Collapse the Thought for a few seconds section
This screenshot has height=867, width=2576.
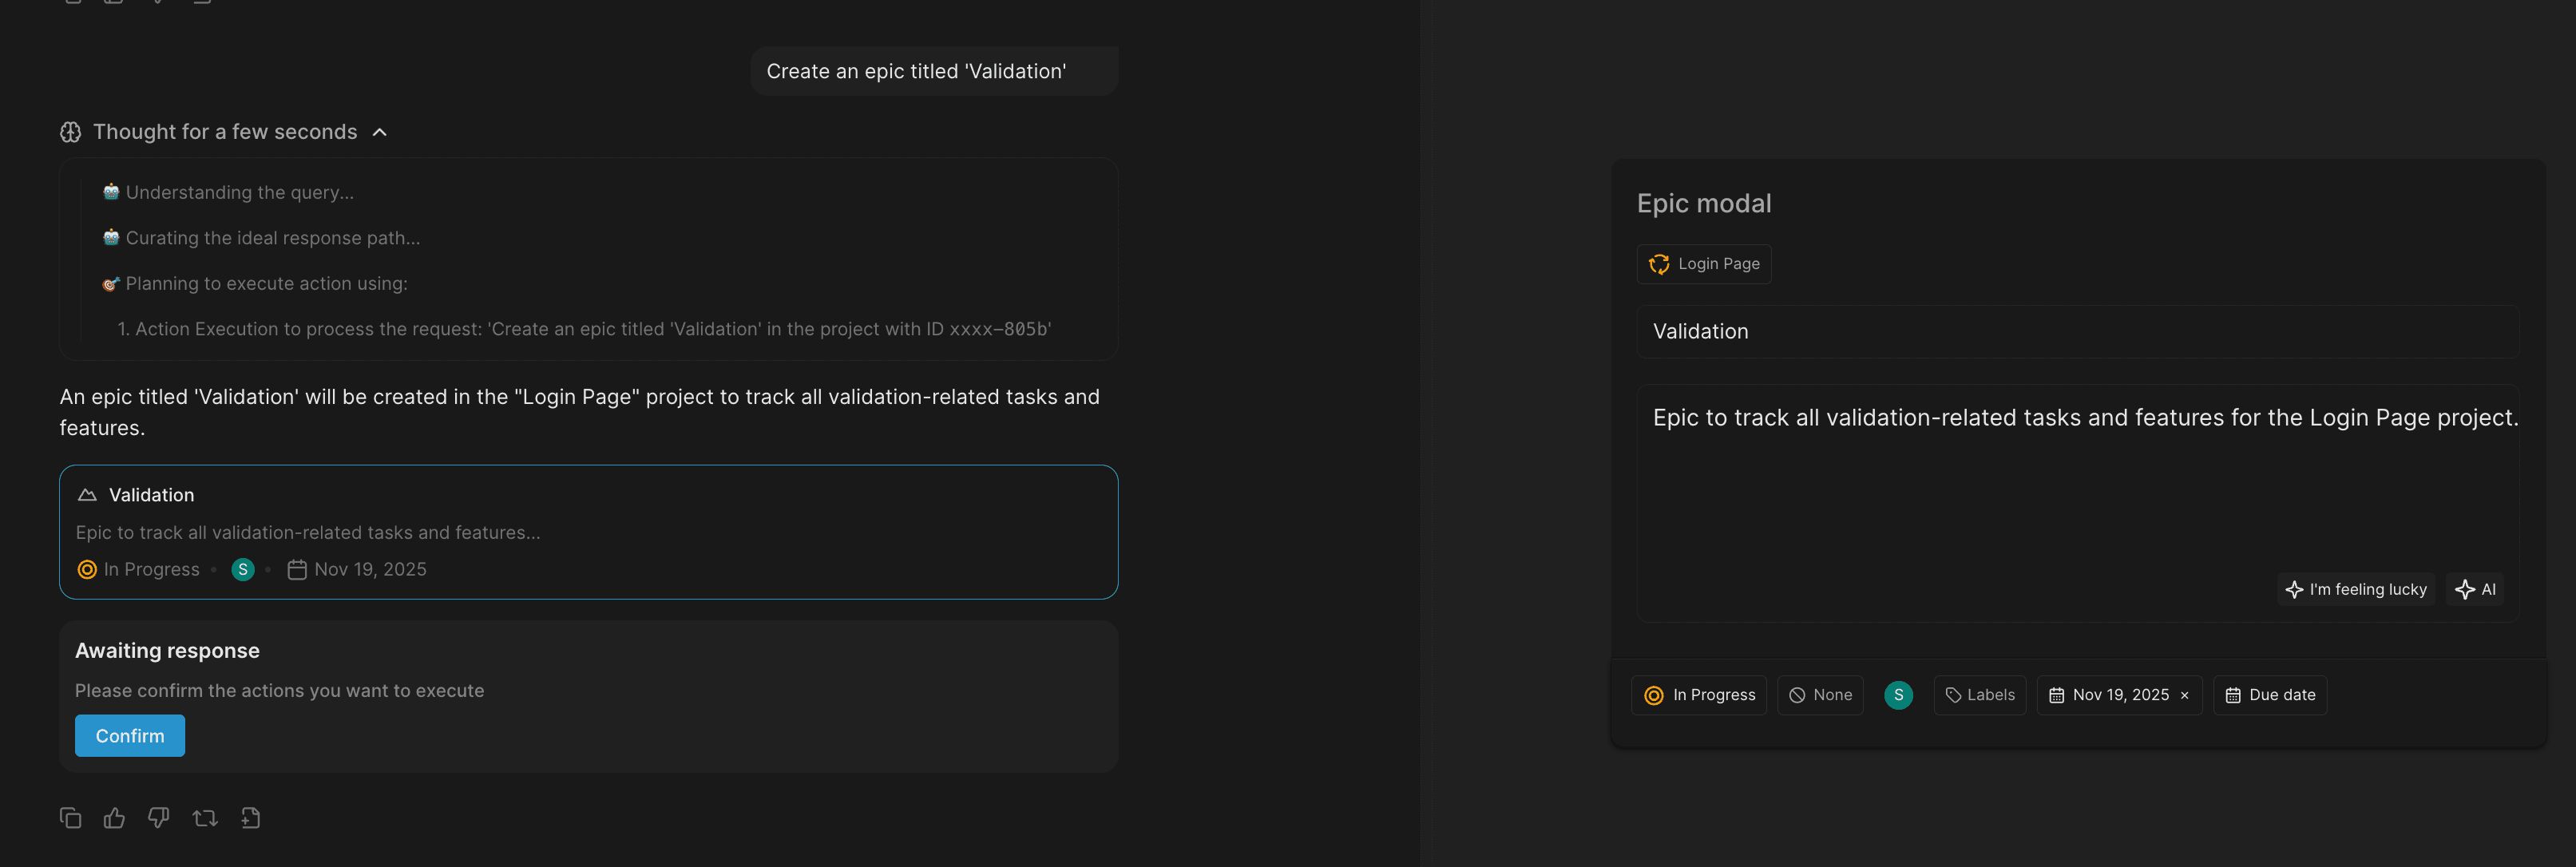pos(380,132)
